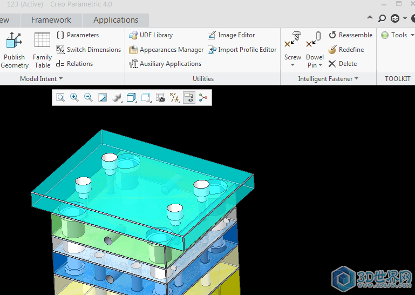This screenshot has height=295, width=415.
Task: Click the Reassemble button
Action: 350,35
